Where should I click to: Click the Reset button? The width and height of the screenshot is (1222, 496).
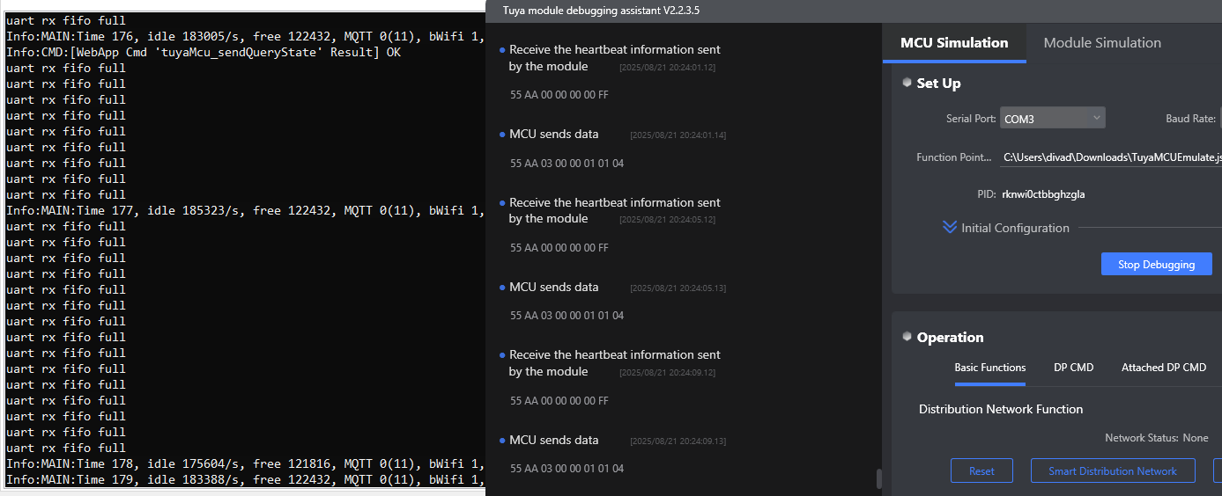[981, 470]
